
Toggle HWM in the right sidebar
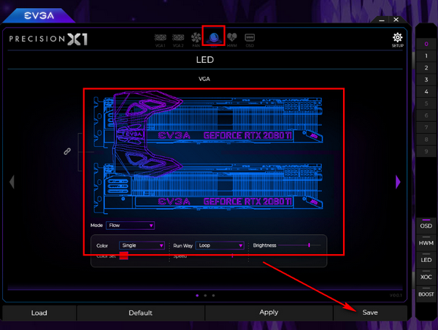426,242
